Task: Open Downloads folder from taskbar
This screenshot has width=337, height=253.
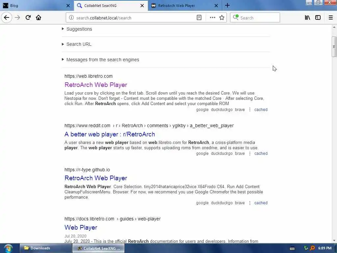Action: 45,248
